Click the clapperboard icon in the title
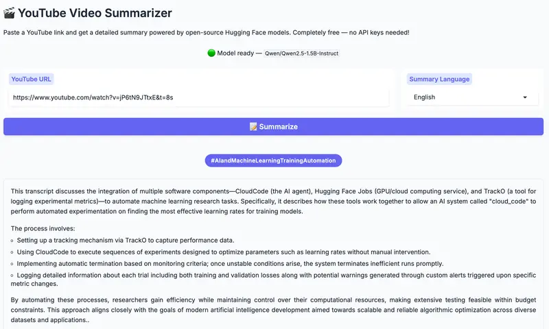 coord(10,13)
